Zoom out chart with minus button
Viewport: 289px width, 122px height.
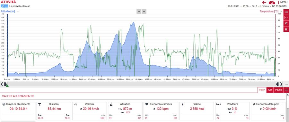[144, 12]
